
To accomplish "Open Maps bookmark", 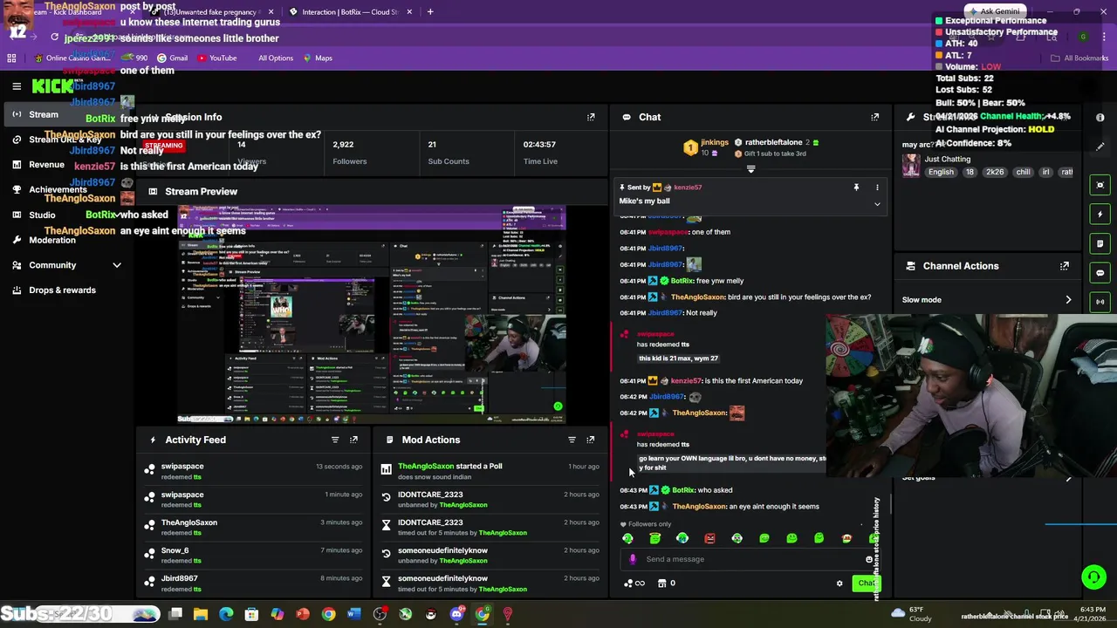I will coord(318,58).
